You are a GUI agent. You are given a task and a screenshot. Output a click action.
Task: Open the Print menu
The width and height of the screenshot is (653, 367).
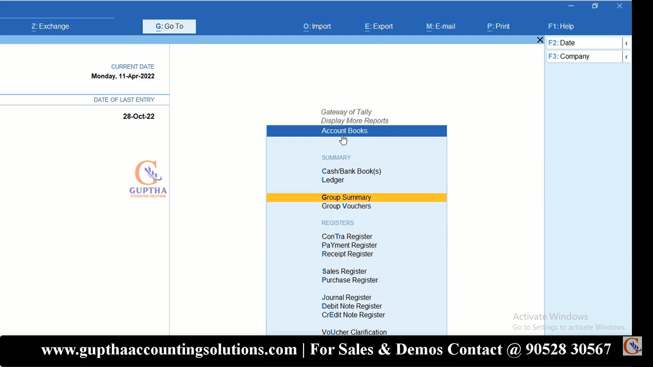coord(498,26)
